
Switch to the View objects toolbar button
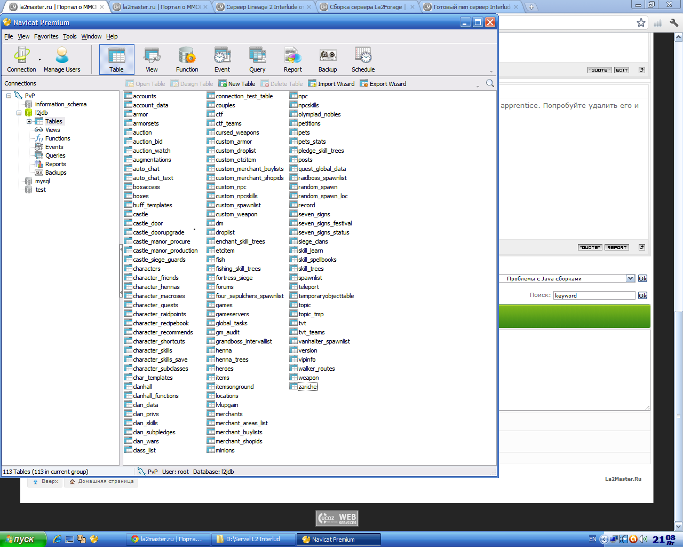tap(152, 59)
